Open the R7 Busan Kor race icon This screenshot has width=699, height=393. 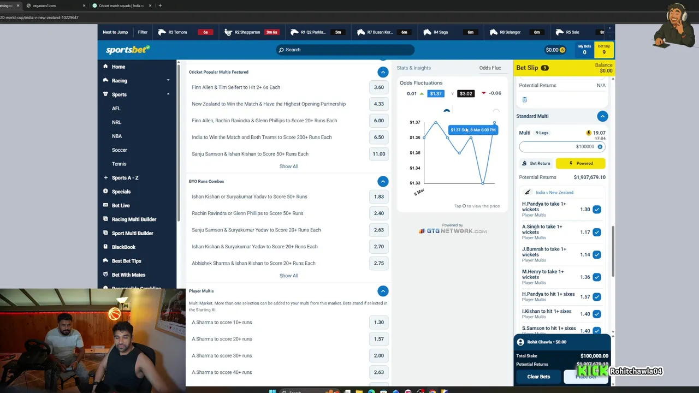coord(361,32)
